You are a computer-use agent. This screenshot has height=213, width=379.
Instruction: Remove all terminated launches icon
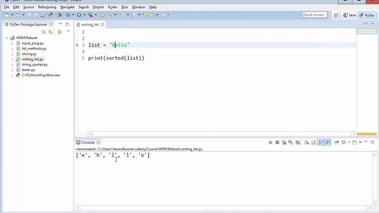(284, 143)
